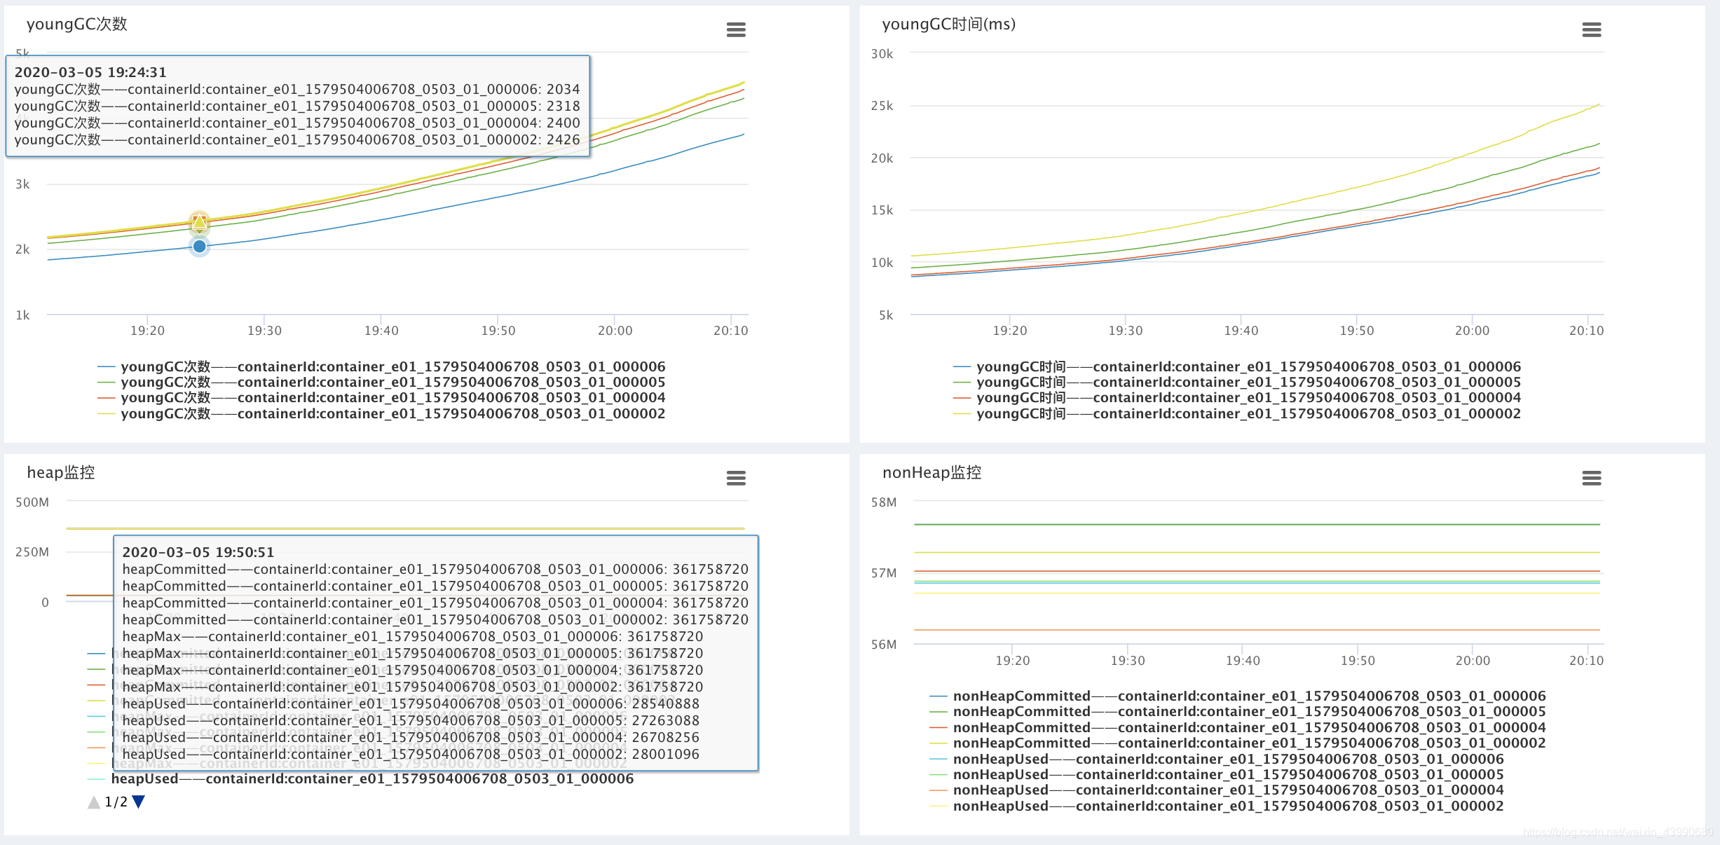Click the 250M label on heap监控 axis
Viewport: 1720px width, 845px height.
(32, 552)
